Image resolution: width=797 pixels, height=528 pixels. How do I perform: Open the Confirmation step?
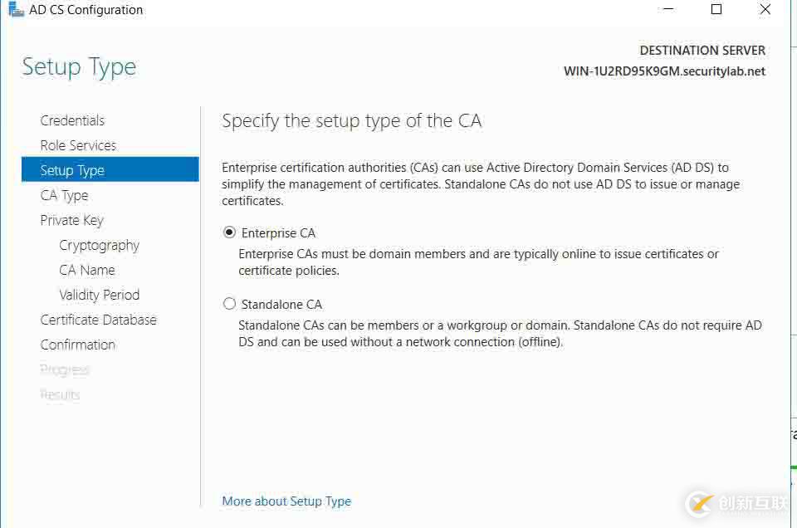tap(77, 345)
